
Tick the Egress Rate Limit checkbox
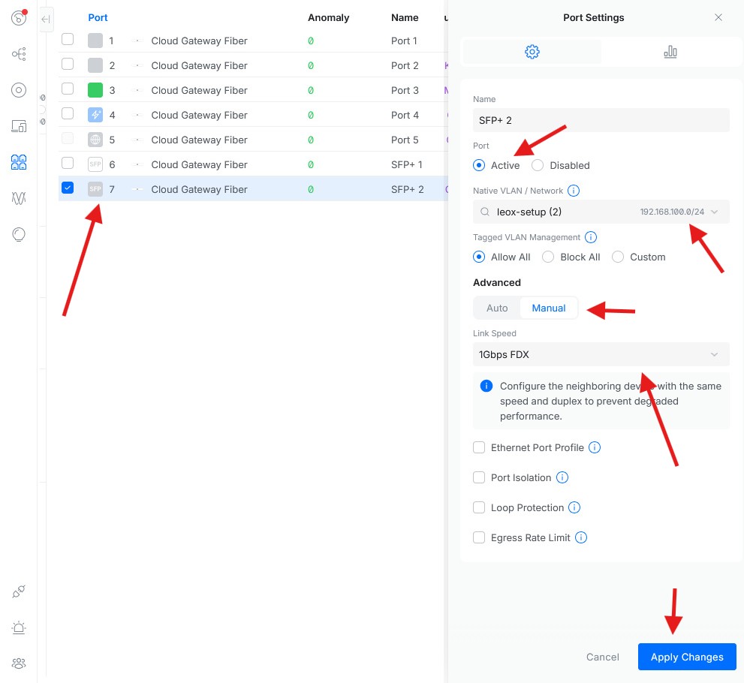pos(479,537)
